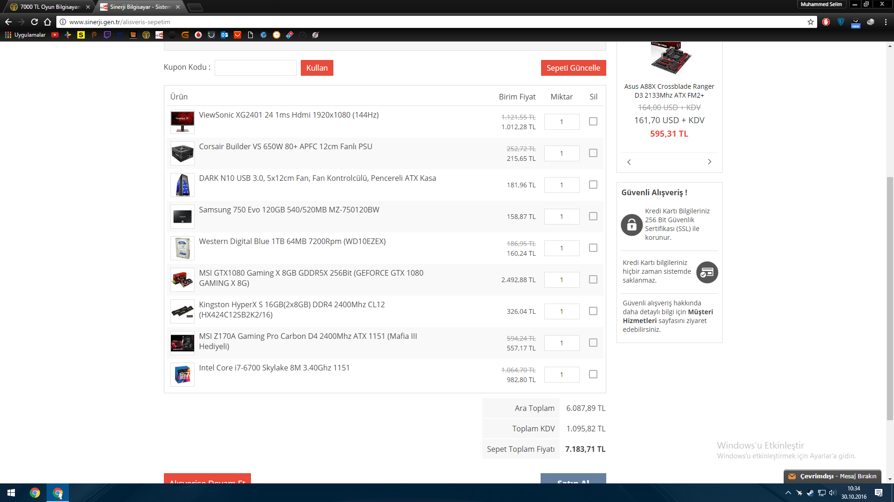Open the Uygulamalar apps shortcut

point(25,35)
